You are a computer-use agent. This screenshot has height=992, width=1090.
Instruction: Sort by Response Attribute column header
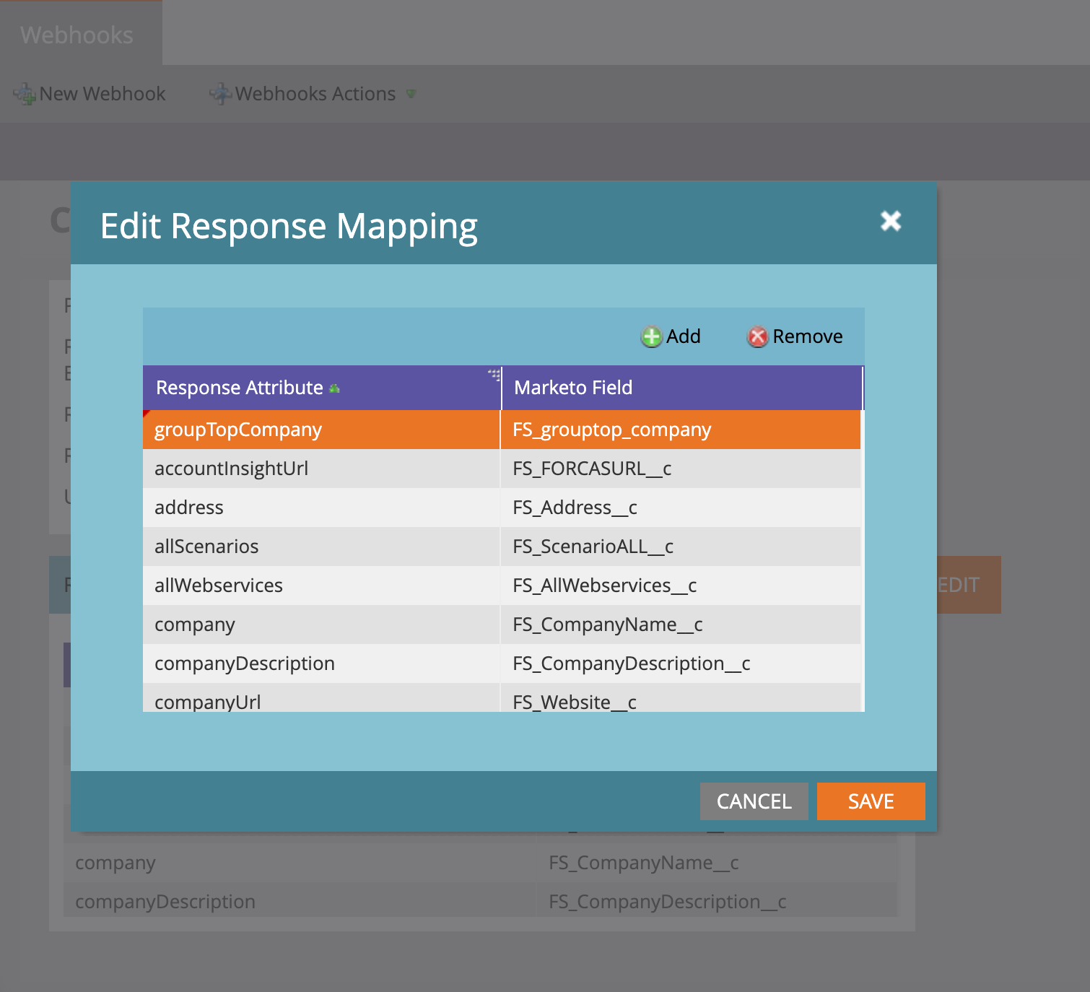point(240,388)
